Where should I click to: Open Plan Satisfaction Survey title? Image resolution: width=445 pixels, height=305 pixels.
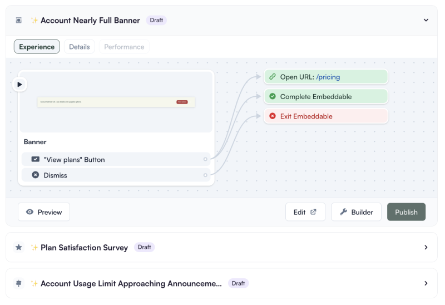pos(85,248)
